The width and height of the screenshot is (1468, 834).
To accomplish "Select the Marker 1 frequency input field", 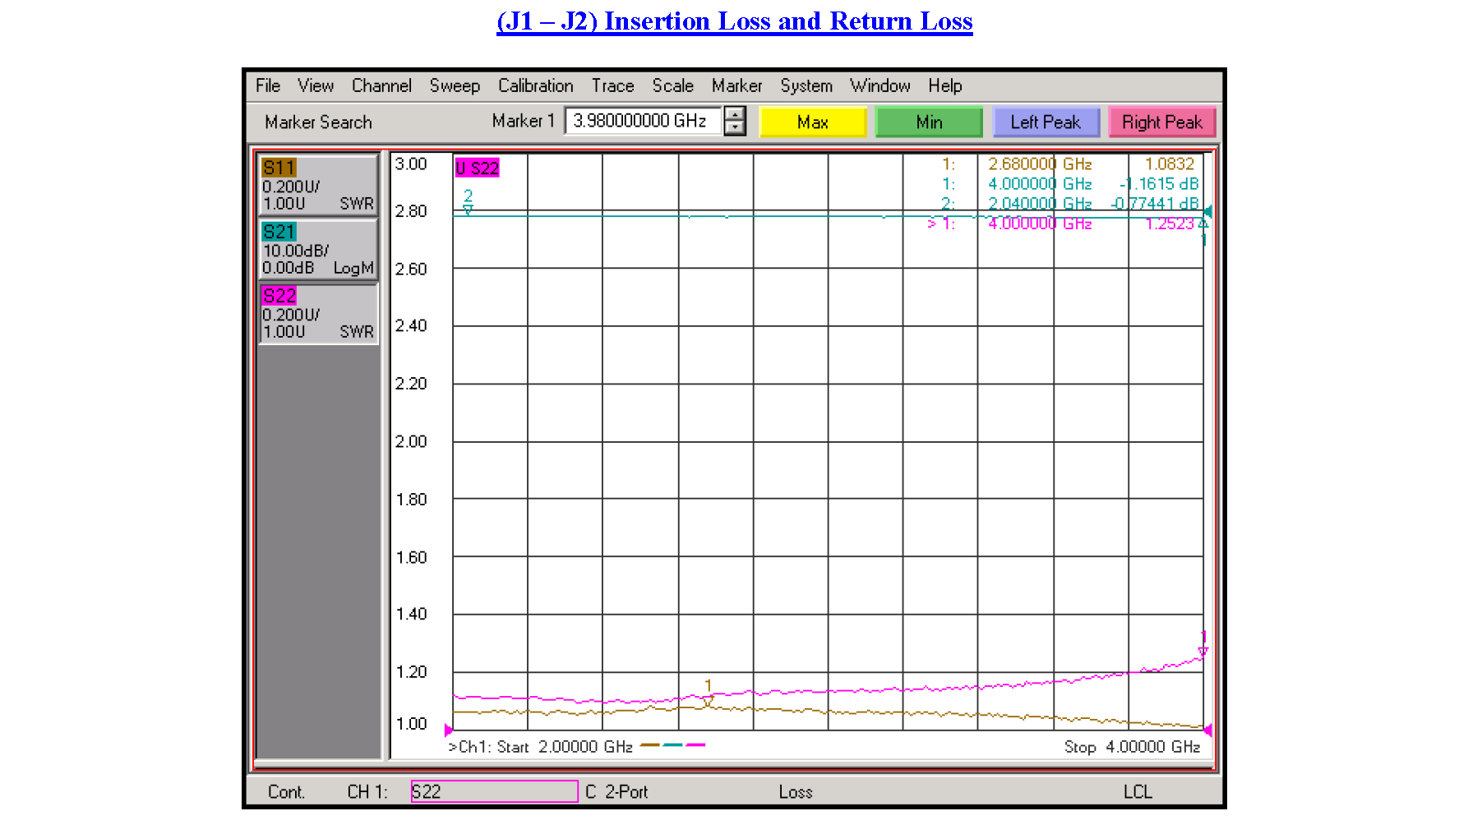I will click(641, 120).
